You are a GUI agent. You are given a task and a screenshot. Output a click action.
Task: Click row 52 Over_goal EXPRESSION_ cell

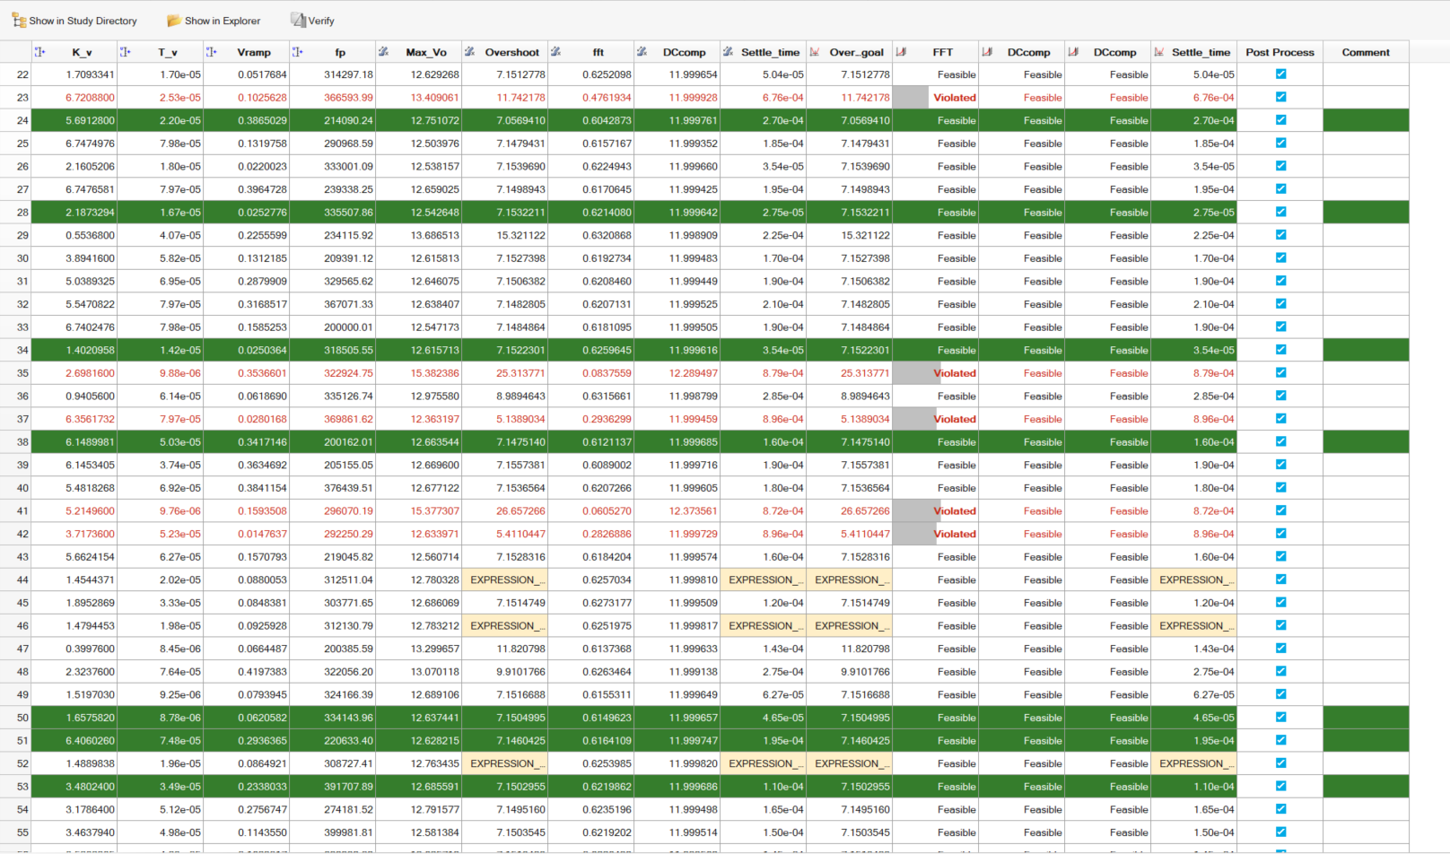coord(850,763)
